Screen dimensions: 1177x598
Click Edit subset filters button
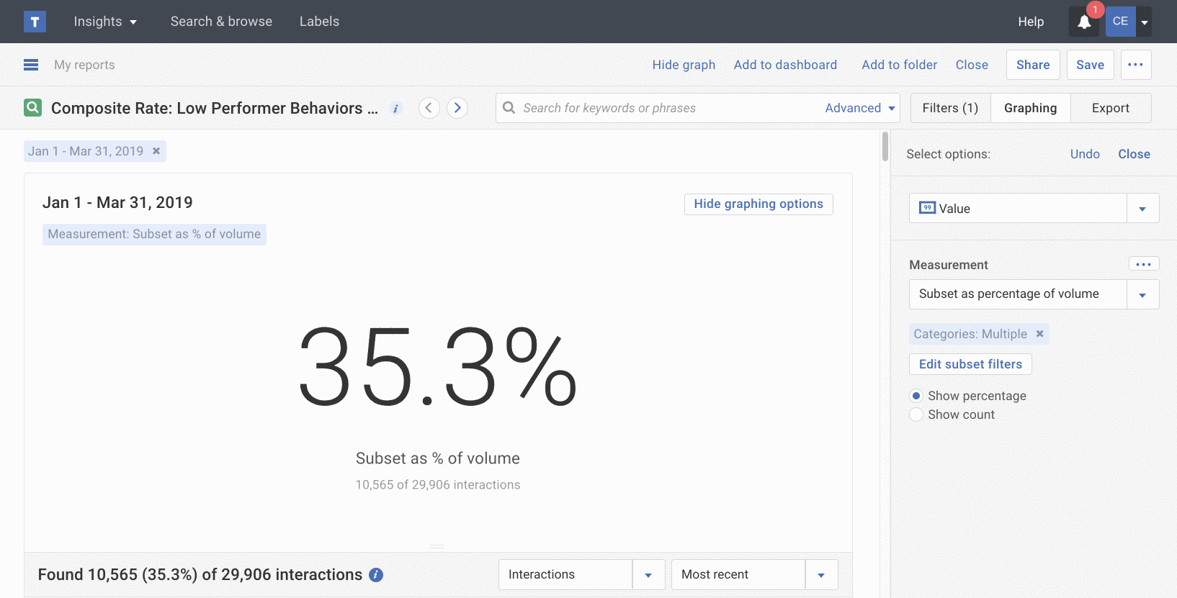click(x=970, y=364)
